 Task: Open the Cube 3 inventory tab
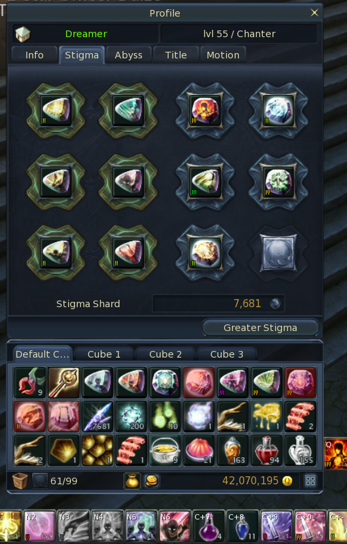tap(227, 354)
